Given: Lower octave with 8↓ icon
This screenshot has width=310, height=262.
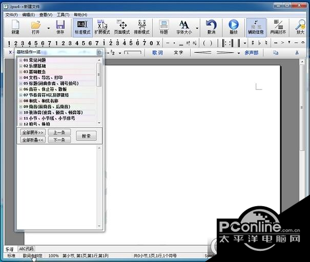Looking at the screenshot, I should tap(195, 43).
